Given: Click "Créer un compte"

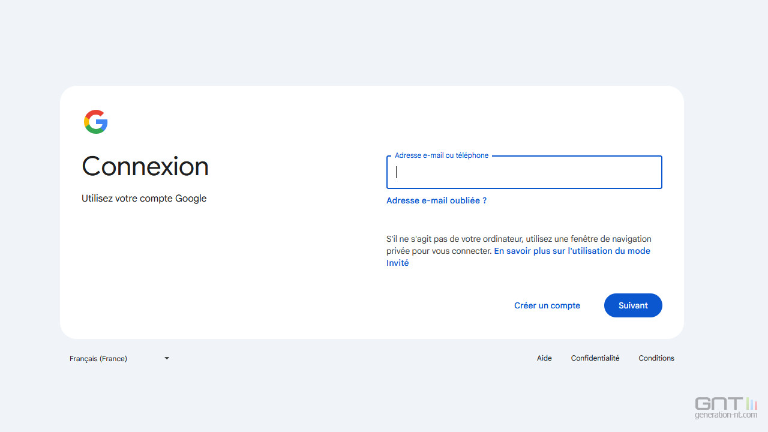Looking at the screenshot, I should coord(547,305).
